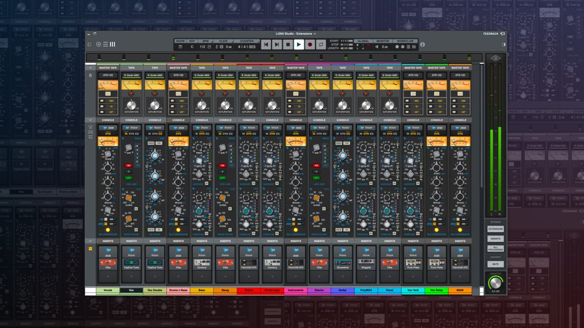Open Brigade insert on PolyMAX channel
Screen dimensions: 584x328
[x=366, y=263]
